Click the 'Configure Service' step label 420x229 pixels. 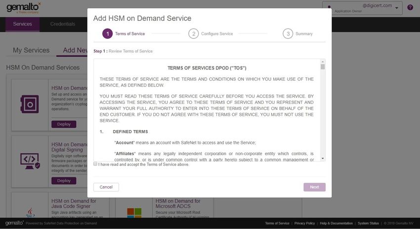pos(217,33)
